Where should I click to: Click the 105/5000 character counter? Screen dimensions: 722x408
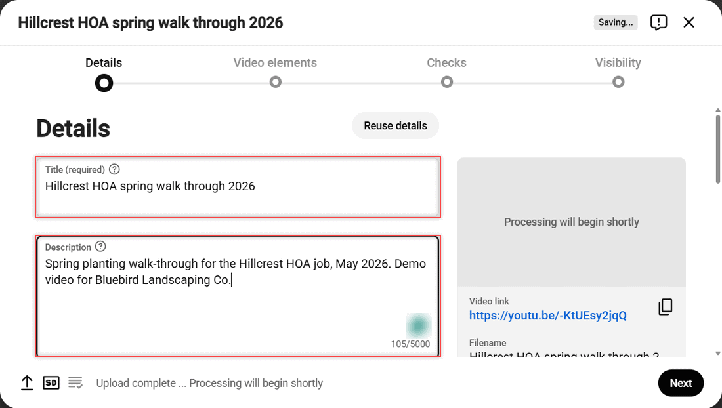pyautogui.click(x=410, y=344)
